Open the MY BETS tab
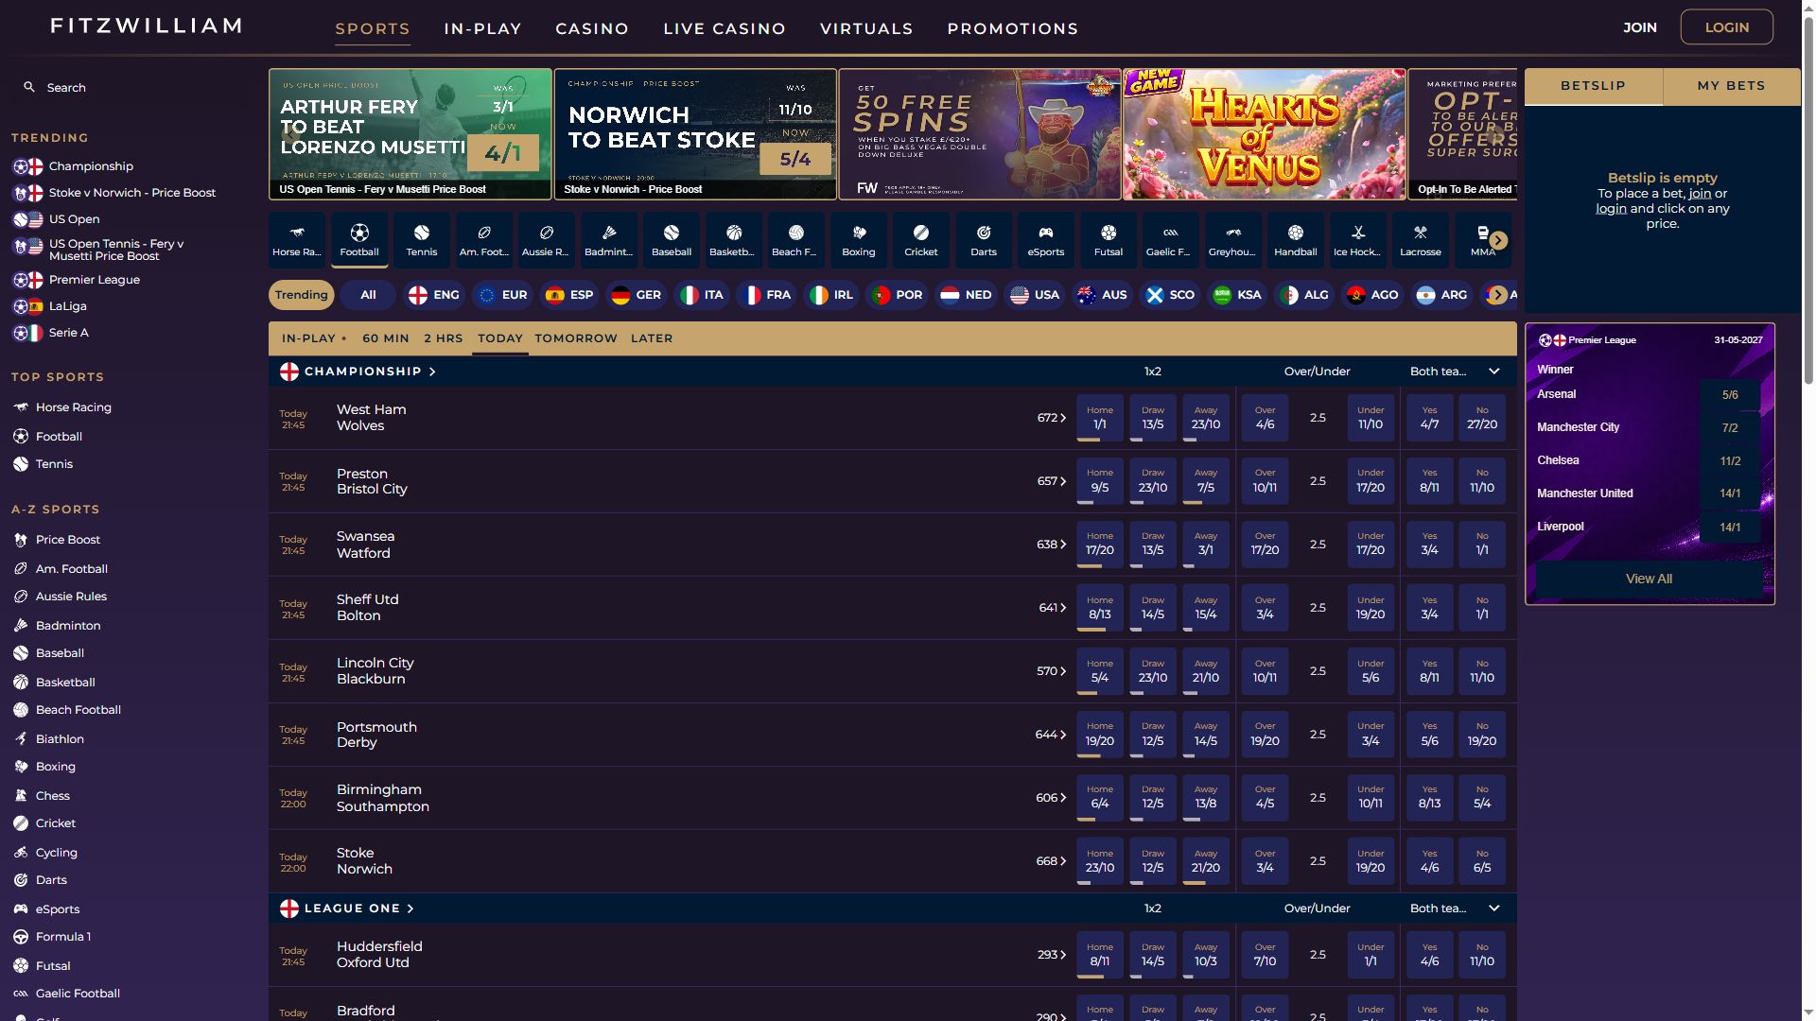Image resolution: width=1816 pixels, height=1021 pixels. point(1732,86)
